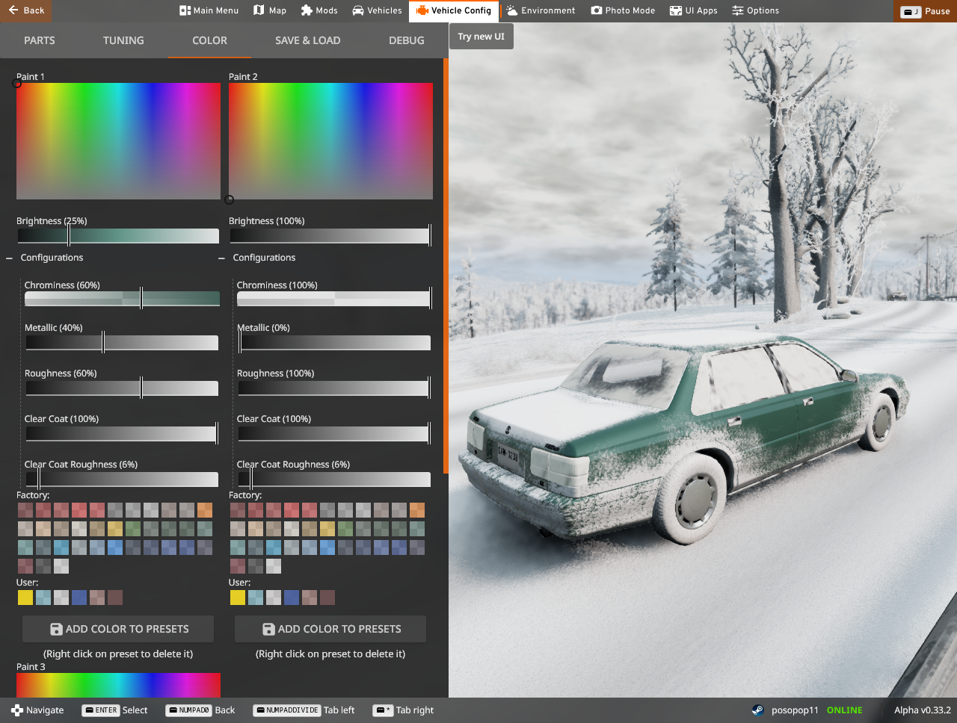957x723 pixels.
Task: Pick a hue in Paint 3 spectrum
Action: pos(118,685)
